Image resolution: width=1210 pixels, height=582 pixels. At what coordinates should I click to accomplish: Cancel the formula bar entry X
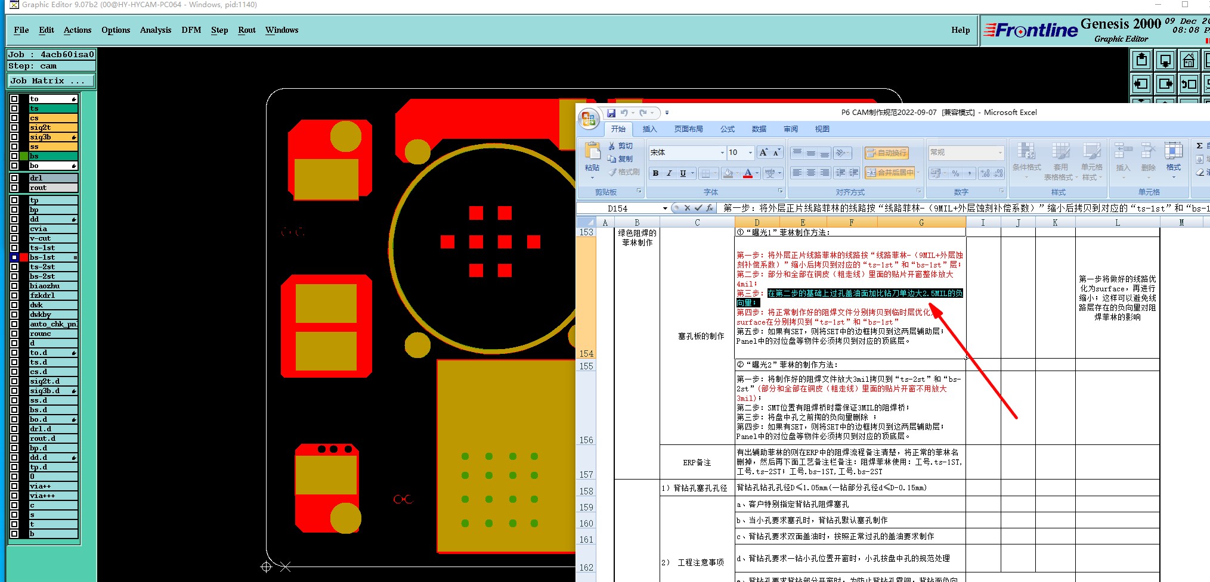click(x=687, y=208)
